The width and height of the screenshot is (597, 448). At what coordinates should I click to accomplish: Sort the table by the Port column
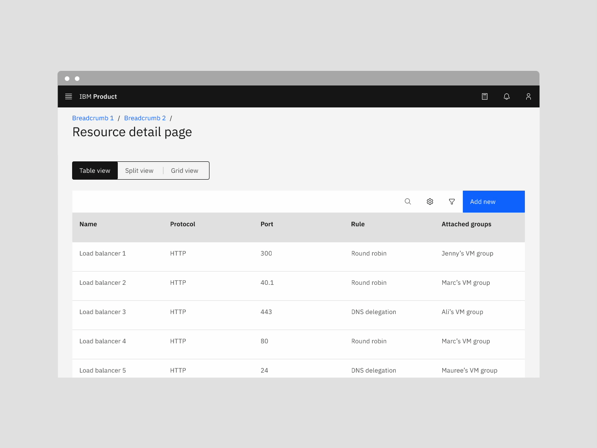[267, 224]
